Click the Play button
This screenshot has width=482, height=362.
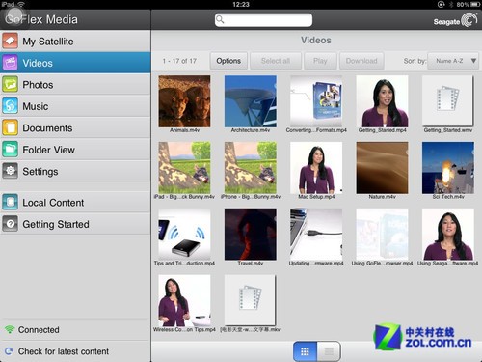click(320, 61)
